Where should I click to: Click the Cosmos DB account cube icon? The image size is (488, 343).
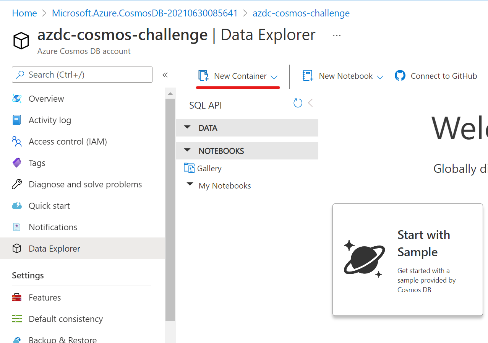[21, 40]
